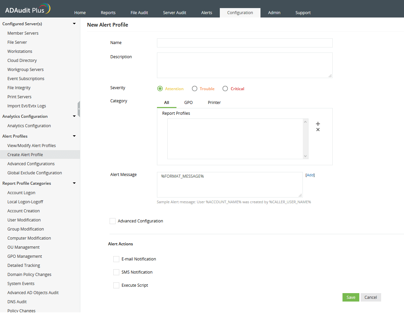Open GPO Management report category
This screenshot has width=404, height=316.
(x=25, y=256)
